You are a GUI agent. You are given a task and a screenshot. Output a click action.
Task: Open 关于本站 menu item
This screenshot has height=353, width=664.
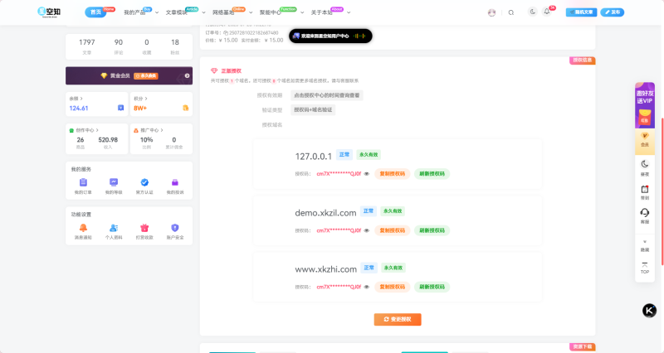pyautogui.click(x=321, y=12)
